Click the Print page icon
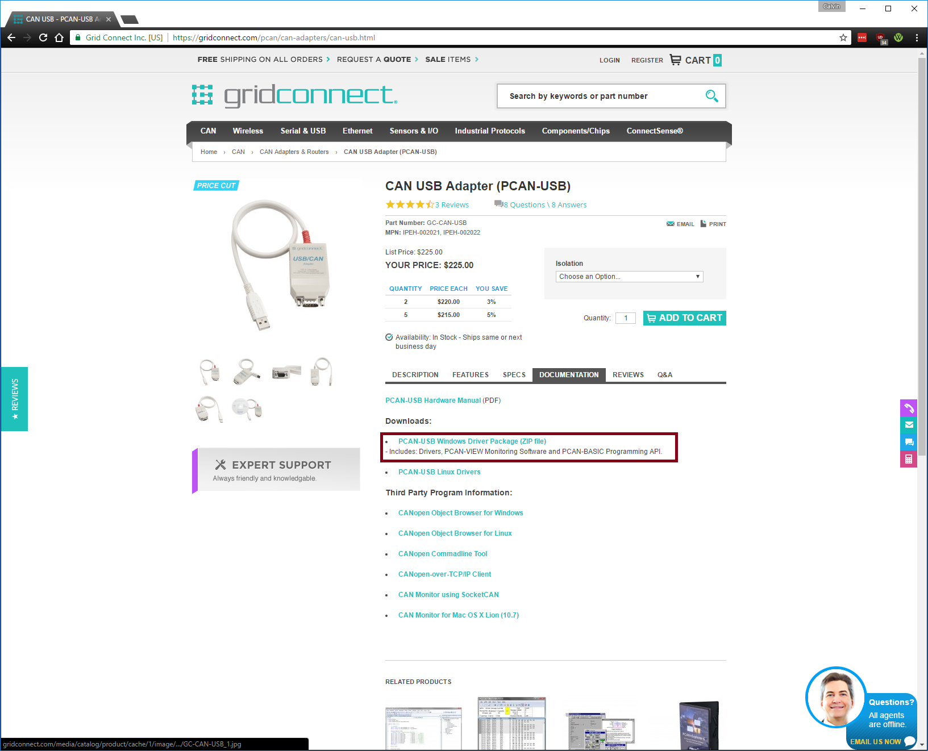Image resolution: width=928 pixels, height=751 pixels. [704, 223]
